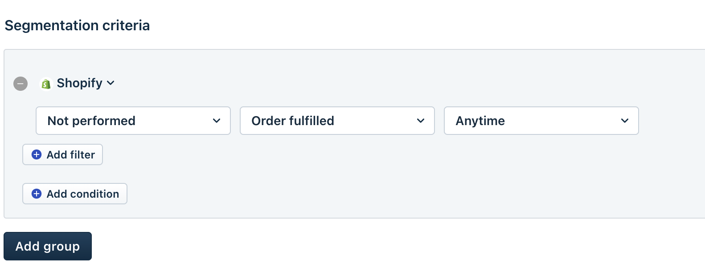Click the "Add filter" text label

pyautogui.click(x=71, y=155)
